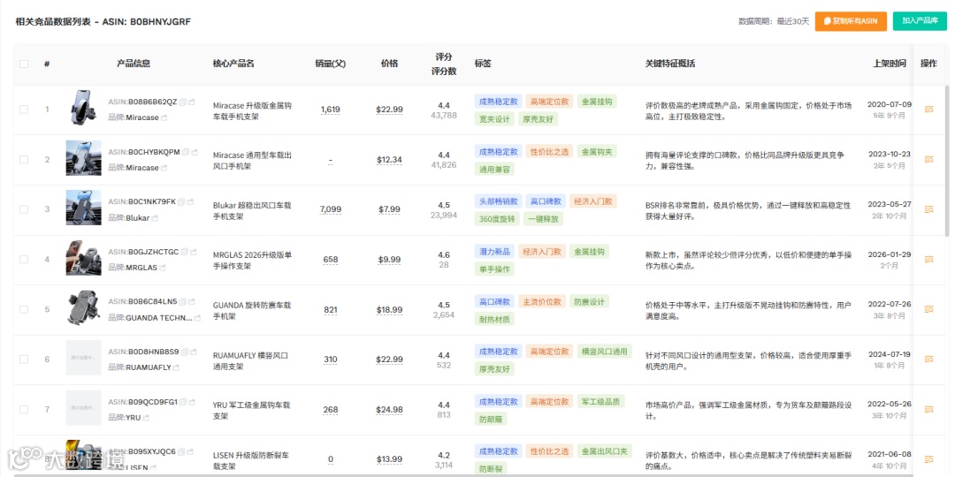The image size is (955, 477).
Task: Open external link icon beside ASIN B0B6C84LN5
Action: tap(192, 302)
